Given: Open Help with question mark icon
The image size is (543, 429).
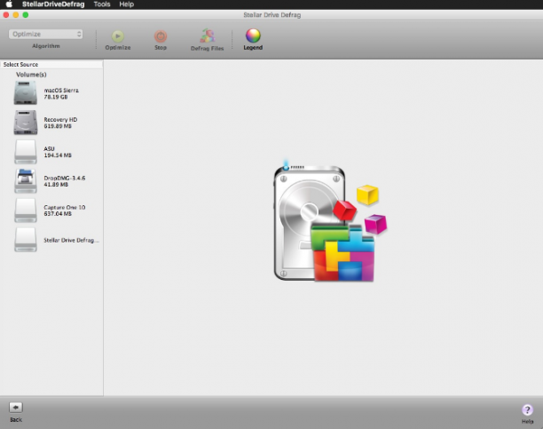Looking at the screenshot, I should tap(527, 410).
